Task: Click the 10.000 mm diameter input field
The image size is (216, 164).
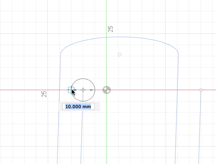Action: [x=79, y=107]
